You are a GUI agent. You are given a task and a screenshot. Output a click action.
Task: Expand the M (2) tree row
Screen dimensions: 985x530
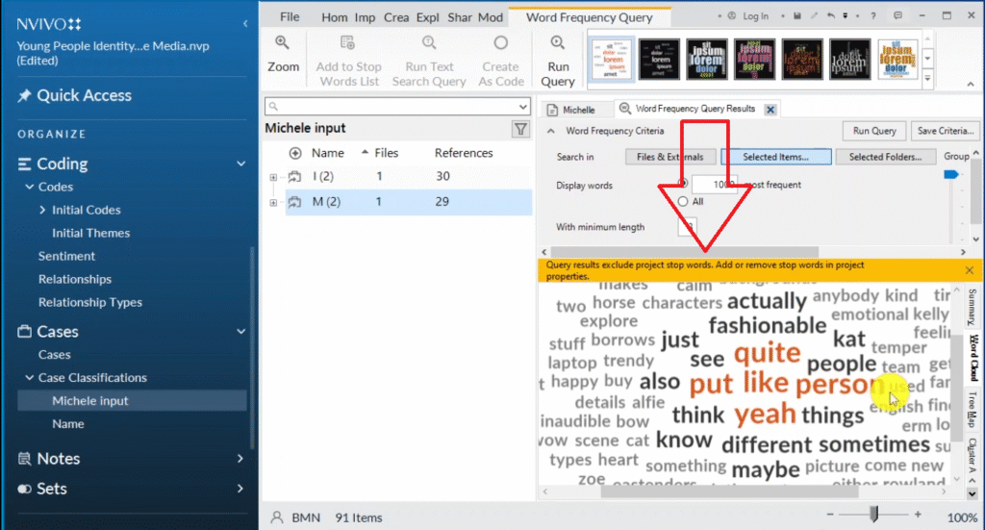tap(274, 202)
